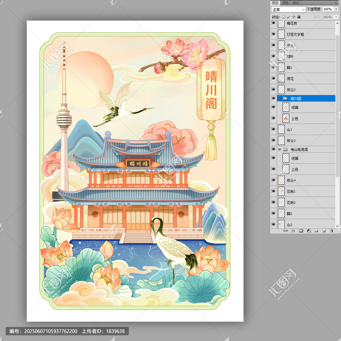Image resolution: width=341 pixels, height=341 pixels.
Task: Click the delete layer trash icon
Action: (332, 231)
